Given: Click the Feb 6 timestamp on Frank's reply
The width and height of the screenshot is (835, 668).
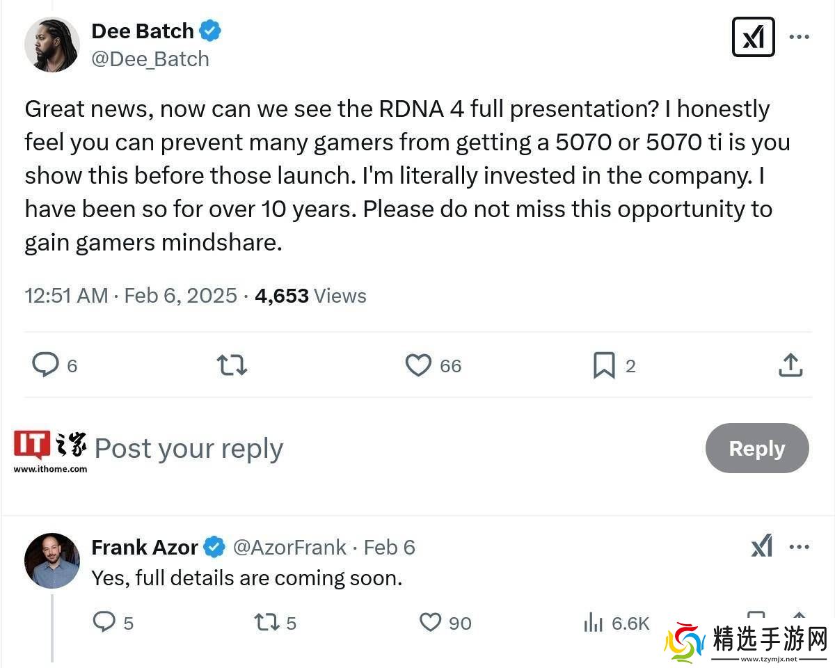Looking at the screenshot, I should pyautogui.click(x=389, y=548).
